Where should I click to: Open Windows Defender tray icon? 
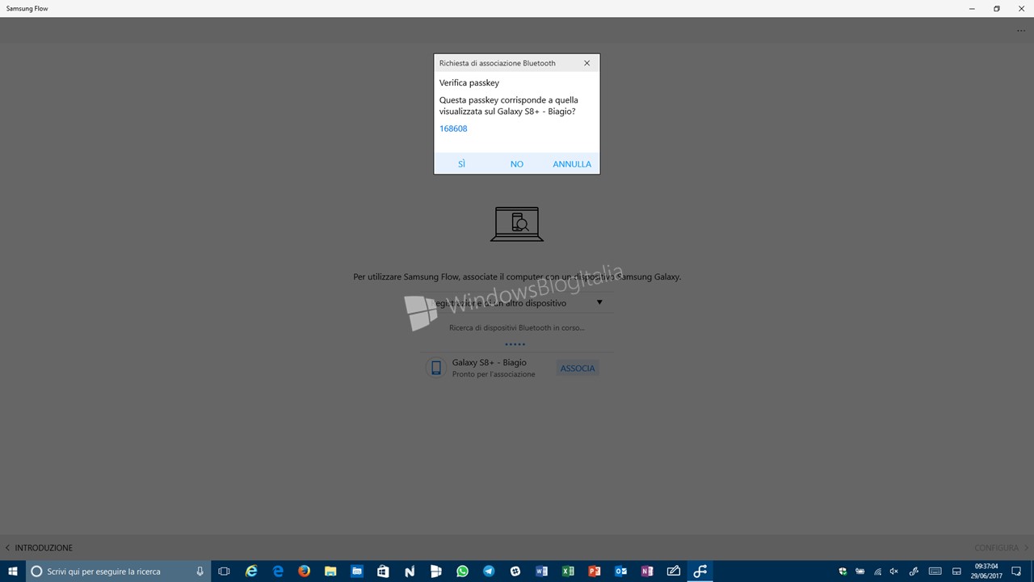[x=843, y=571]
